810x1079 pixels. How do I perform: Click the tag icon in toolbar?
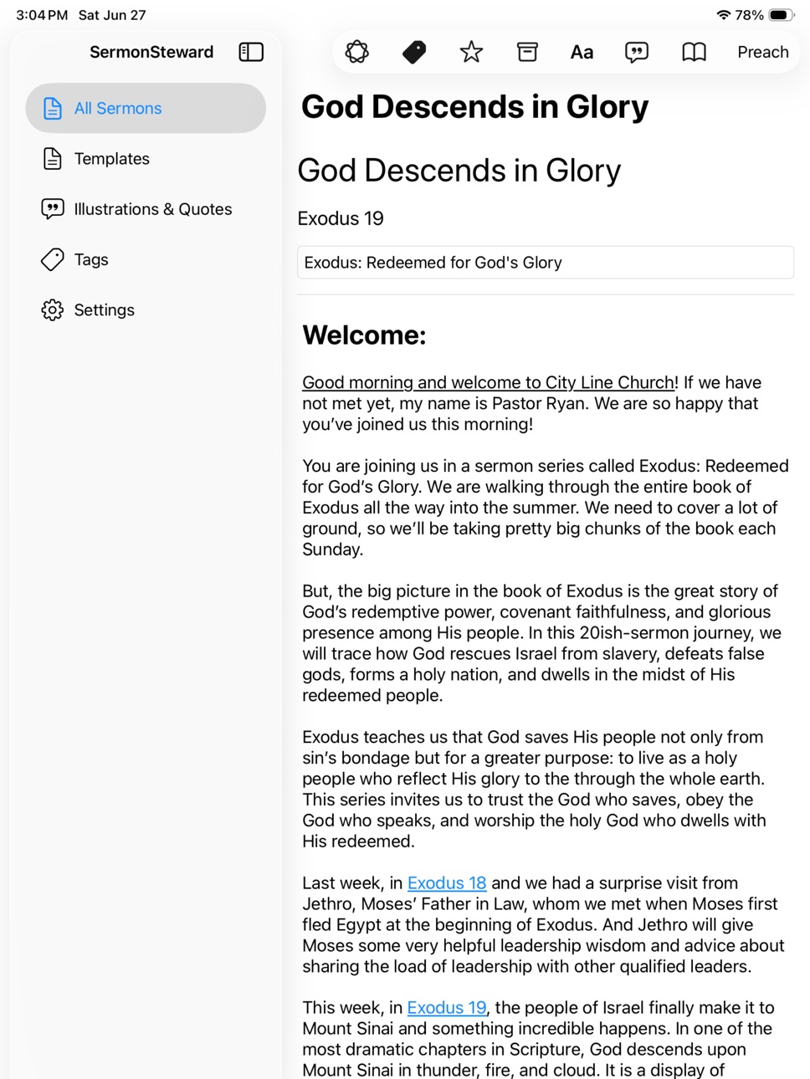pyautogui.click(x=414, y=52)
